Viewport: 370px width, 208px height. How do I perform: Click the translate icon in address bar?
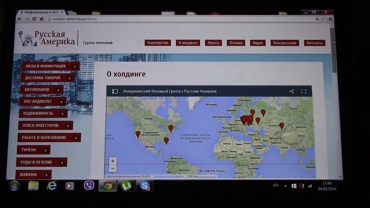(317, 19)
